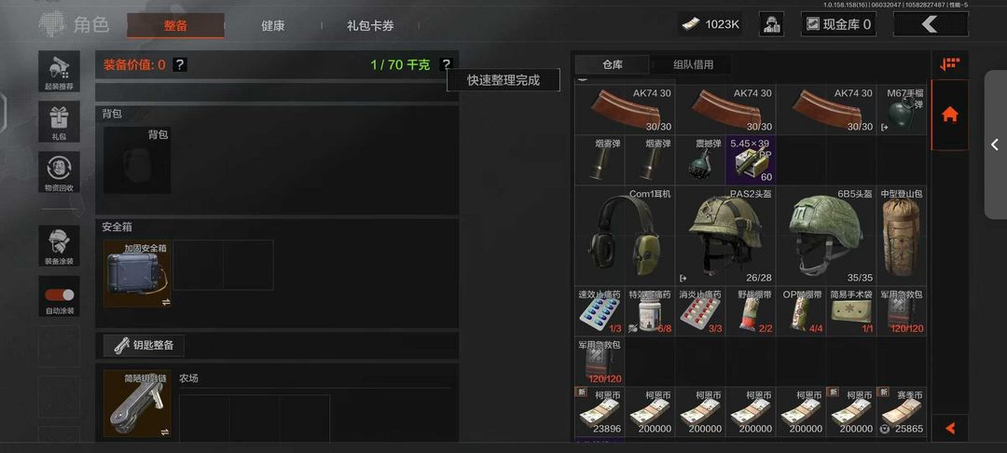This screenshot has height=453, width=1007.
Task: Click the back arrow button at top right
Action: (x=931, y=24)
